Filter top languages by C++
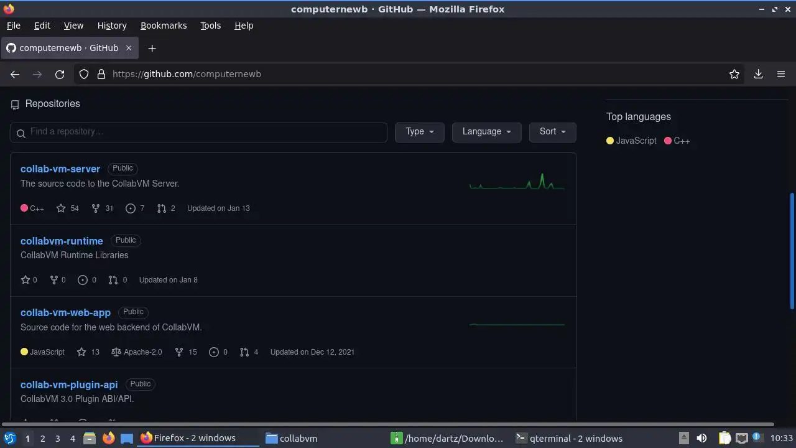The width and height of the screenshot is (796, 448). [677, 141]
